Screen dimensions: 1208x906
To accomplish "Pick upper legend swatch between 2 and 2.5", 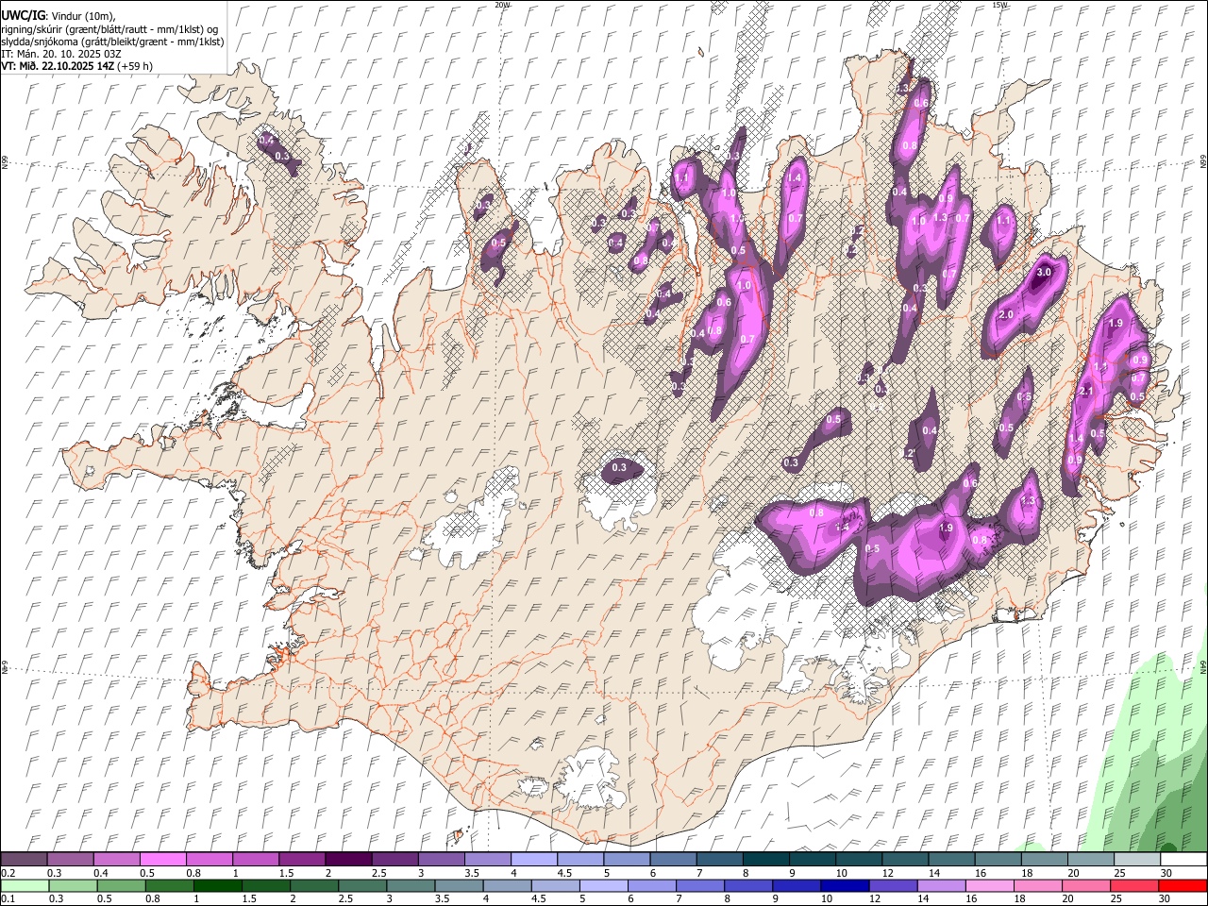I will (347, 860).
